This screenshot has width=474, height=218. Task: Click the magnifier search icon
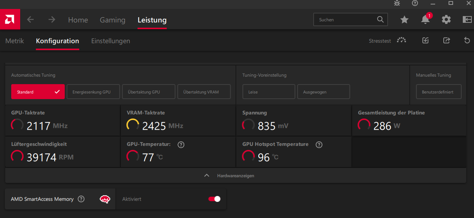click(x=380, y=19)
